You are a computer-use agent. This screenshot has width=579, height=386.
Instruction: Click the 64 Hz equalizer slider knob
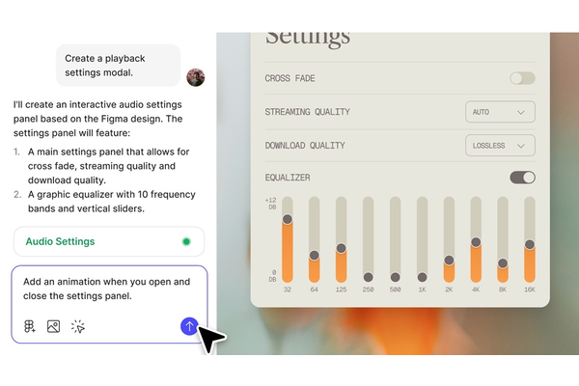point(315,255)
